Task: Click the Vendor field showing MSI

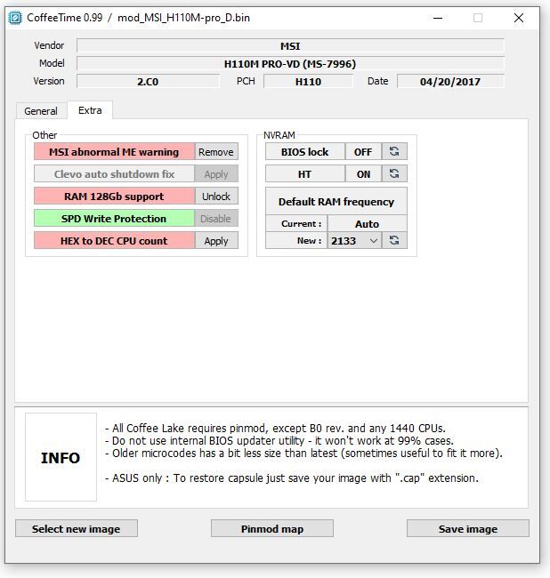Action: click(290, 46)
